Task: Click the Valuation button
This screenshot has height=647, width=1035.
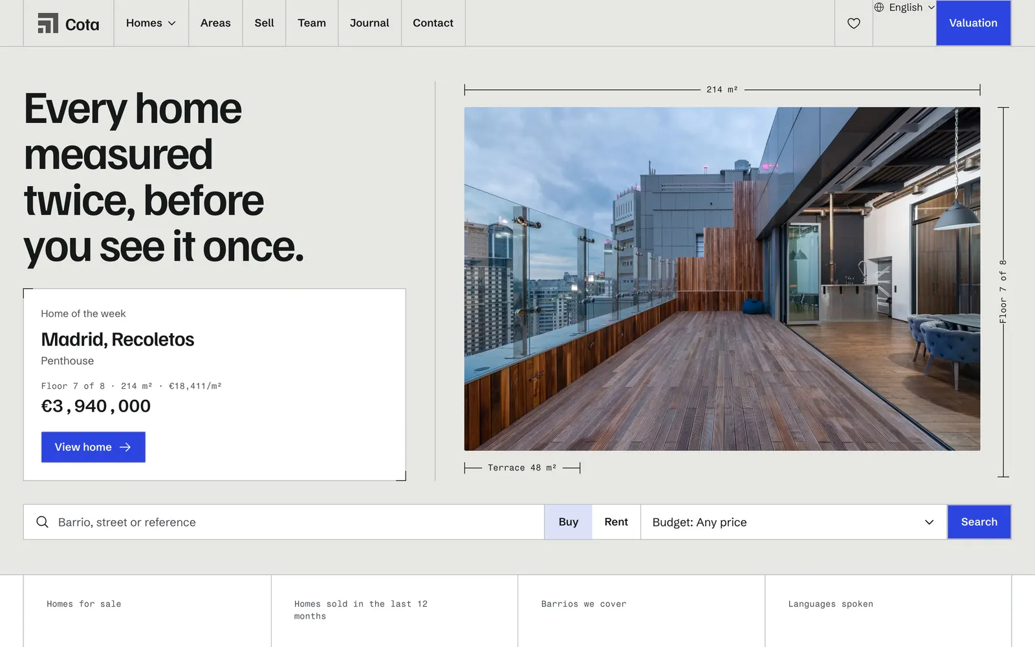Action: click(973, 23)
